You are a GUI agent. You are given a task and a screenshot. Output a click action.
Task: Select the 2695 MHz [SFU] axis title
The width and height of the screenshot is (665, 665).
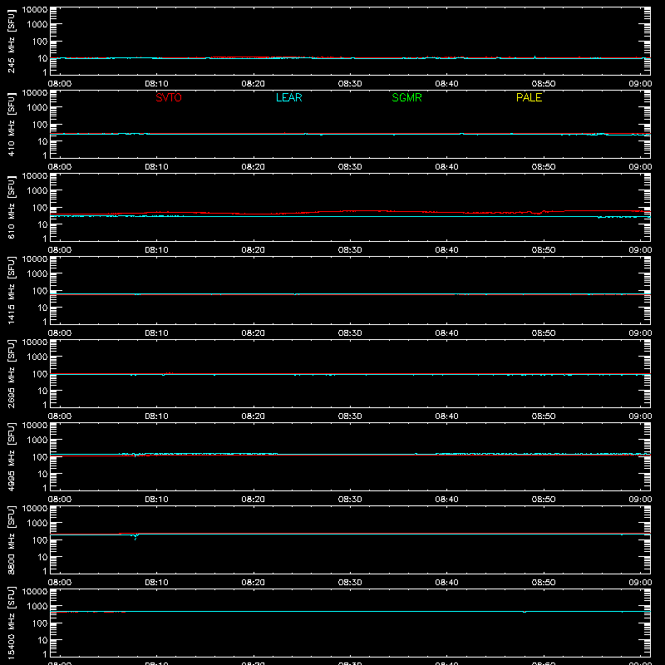point(12,373)
